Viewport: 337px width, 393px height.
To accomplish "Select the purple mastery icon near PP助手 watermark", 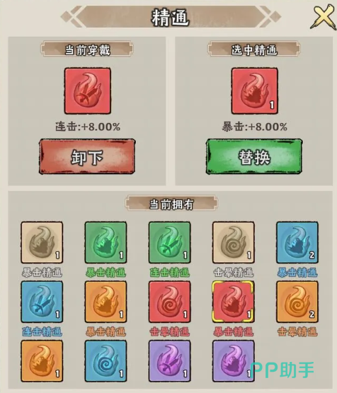I will pos(233,361).
